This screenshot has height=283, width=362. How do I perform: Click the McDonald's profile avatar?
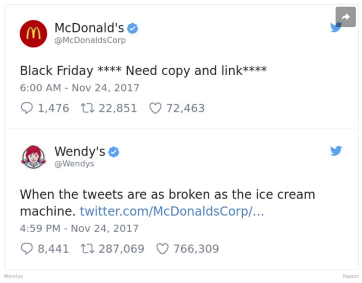[x=33, y=33]
